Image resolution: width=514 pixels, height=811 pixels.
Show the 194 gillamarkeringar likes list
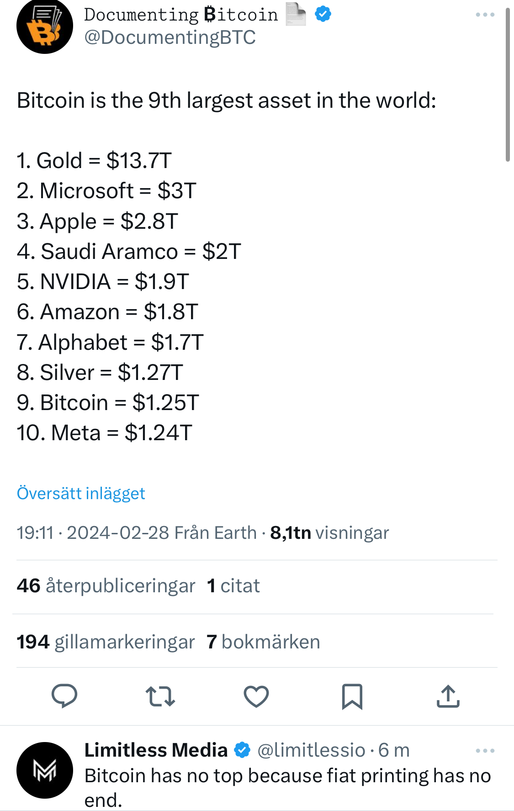(x=106, y=642)
